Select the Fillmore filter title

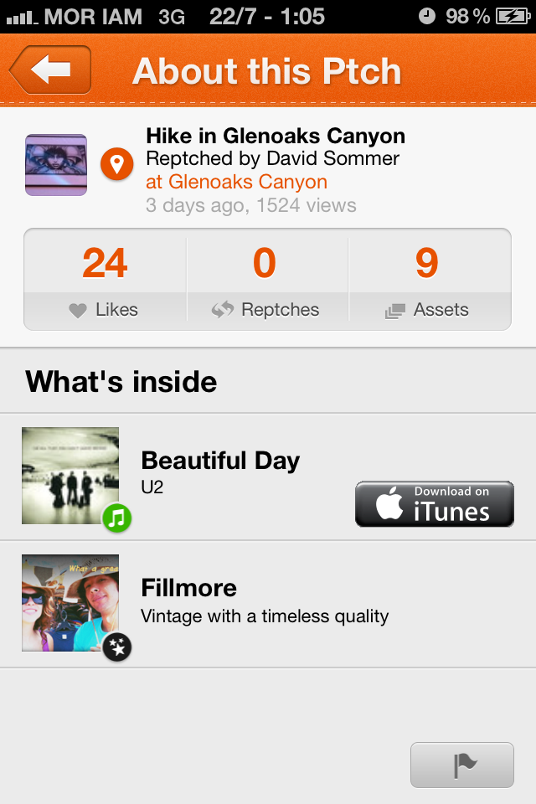[x=188, y=588]
